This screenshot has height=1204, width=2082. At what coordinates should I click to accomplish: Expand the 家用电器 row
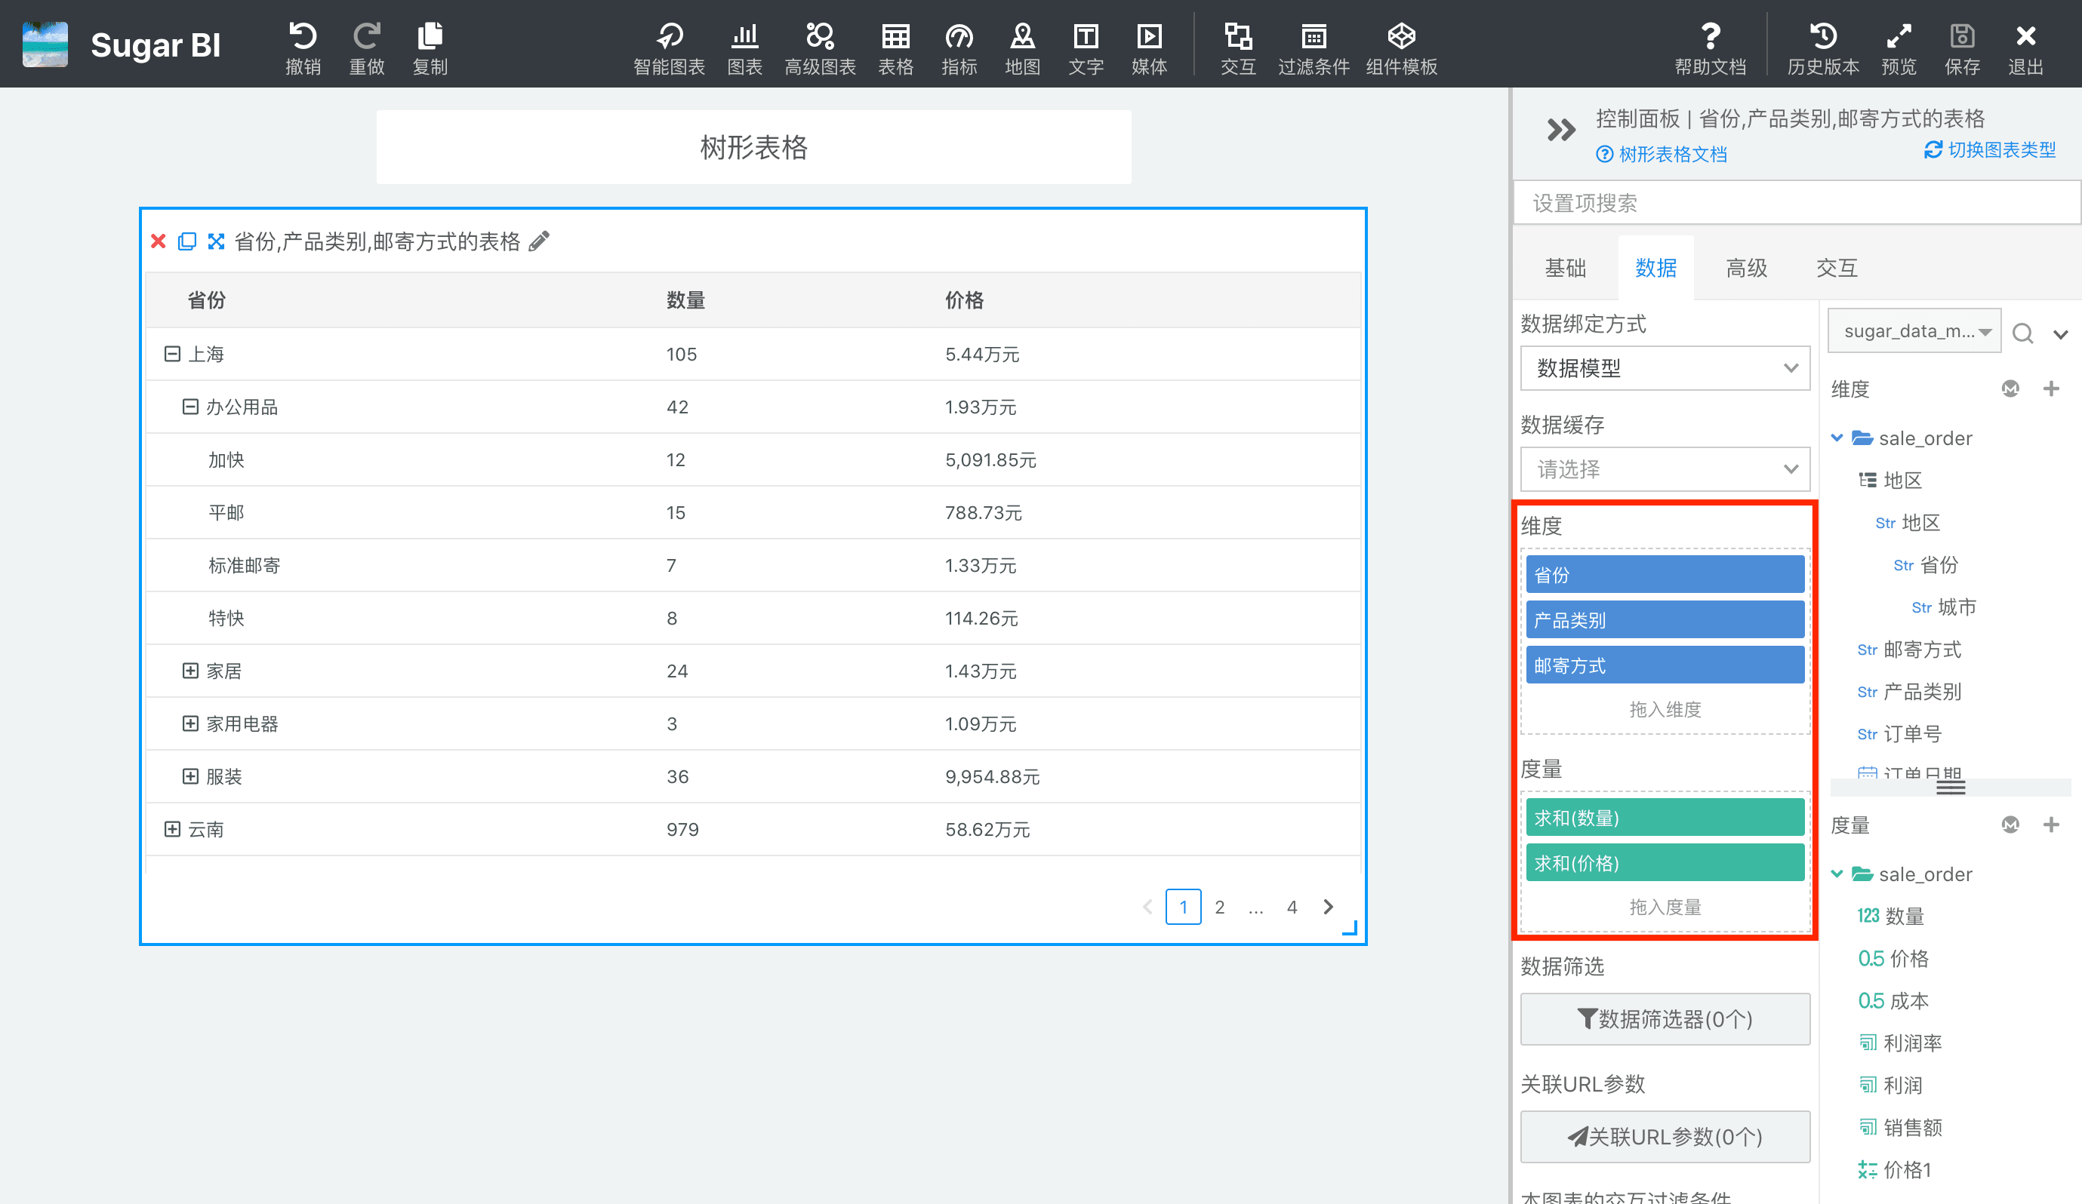[190, 723]
